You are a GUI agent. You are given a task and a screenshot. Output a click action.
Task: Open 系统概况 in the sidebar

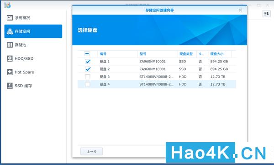33,18
